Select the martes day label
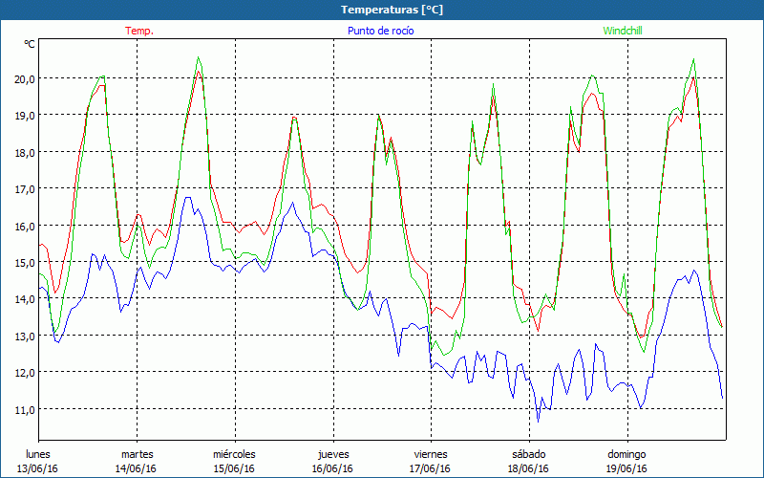764x478 pixels. pyautogui.click(x=137, y=453)
